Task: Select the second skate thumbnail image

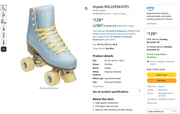Action: click(x=4, y=15)
